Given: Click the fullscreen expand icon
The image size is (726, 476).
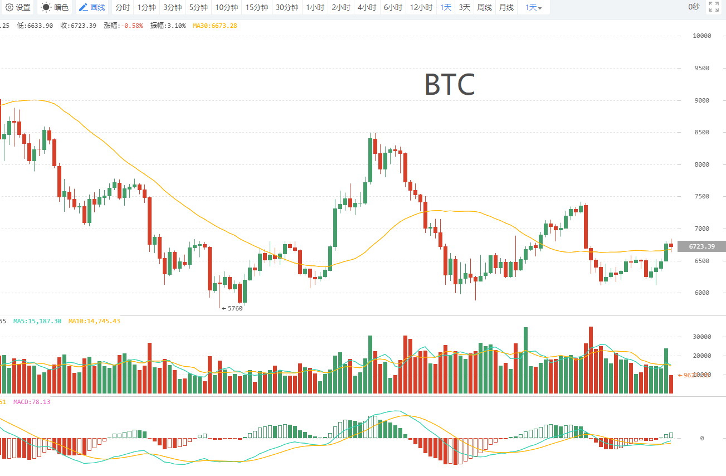Looking at the screenshot, I should pos(713,7).
